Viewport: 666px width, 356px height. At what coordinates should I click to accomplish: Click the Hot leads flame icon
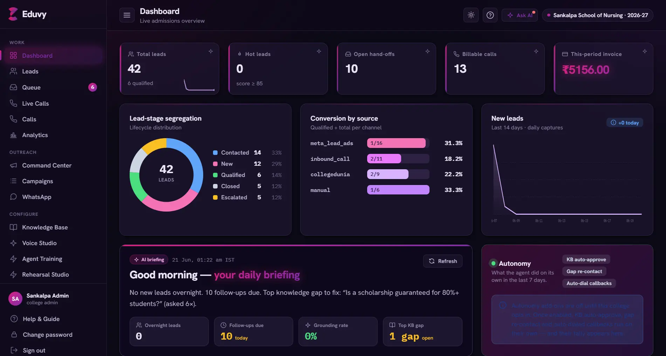(x=240, y=54)
